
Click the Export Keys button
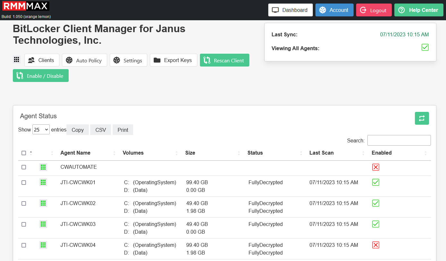coord(173,60)
